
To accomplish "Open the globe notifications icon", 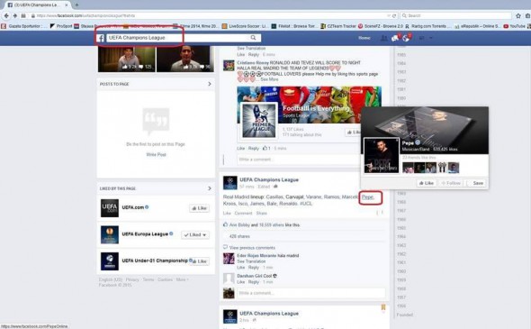I will coord(406,38).
